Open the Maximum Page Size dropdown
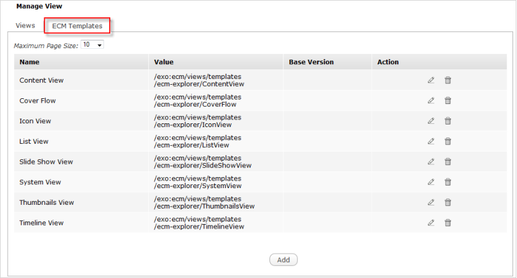This screenshot has height=278, width=517. coord(92,46)
